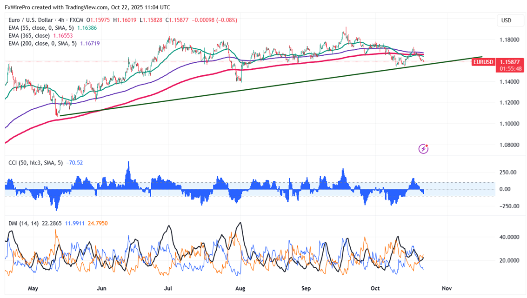Click the Jun label on time axis
527x298 pixels.
point(101,288)
